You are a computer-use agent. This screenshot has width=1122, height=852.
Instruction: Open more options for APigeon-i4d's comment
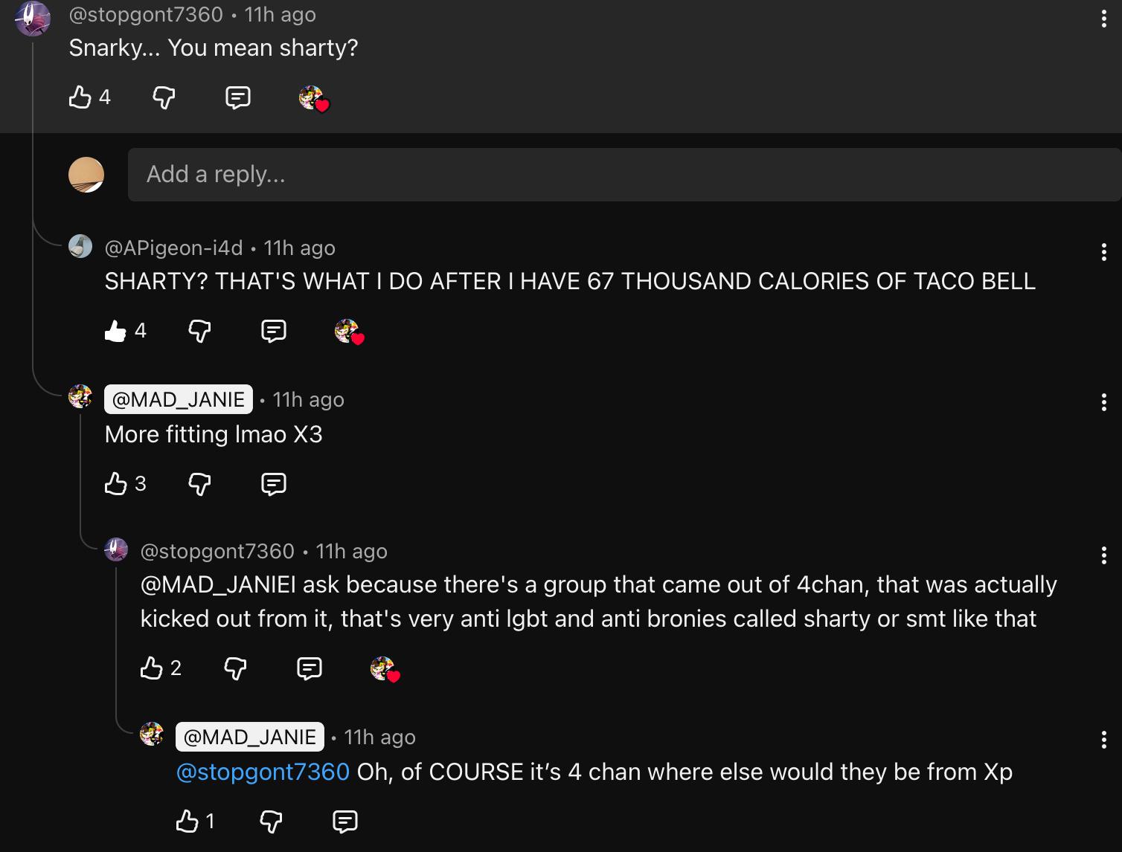tap(1103, 252)
